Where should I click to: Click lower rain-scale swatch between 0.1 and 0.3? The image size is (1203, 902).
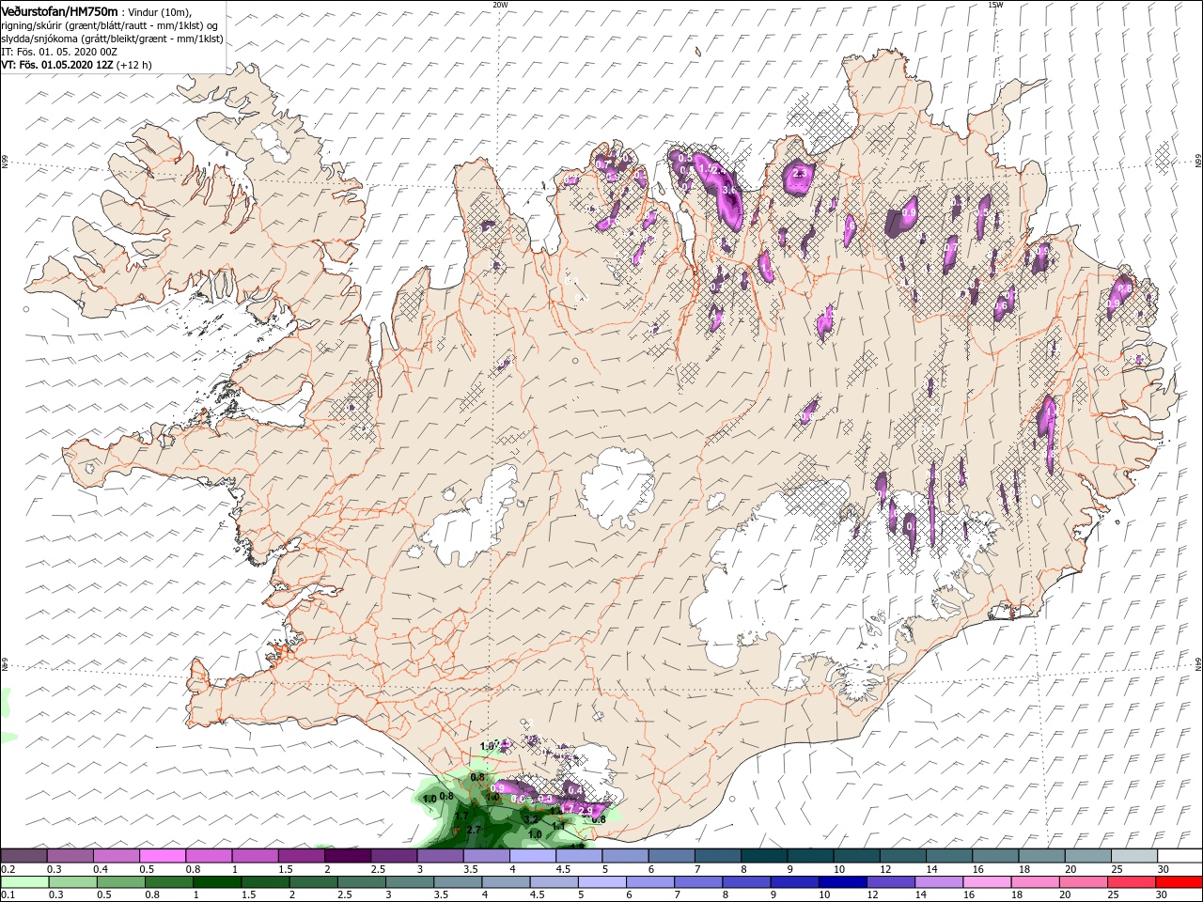[x=24, y=882]
